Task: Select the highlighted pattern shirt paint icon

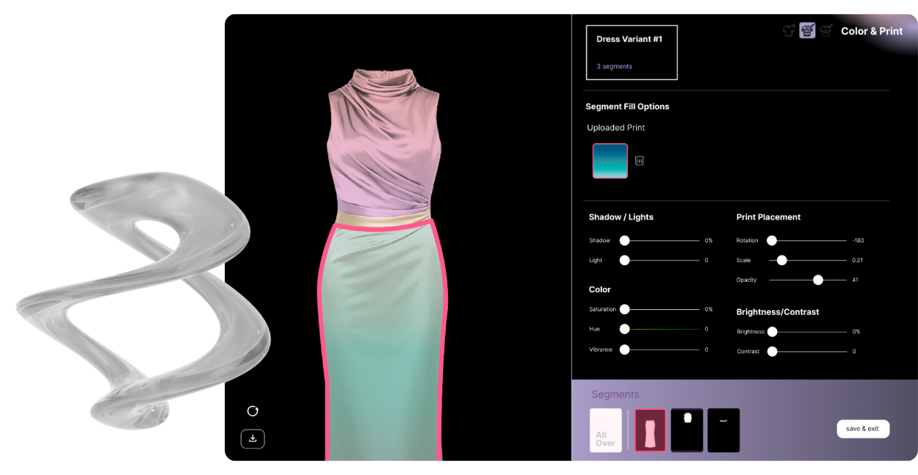Action: pos(807,31)
